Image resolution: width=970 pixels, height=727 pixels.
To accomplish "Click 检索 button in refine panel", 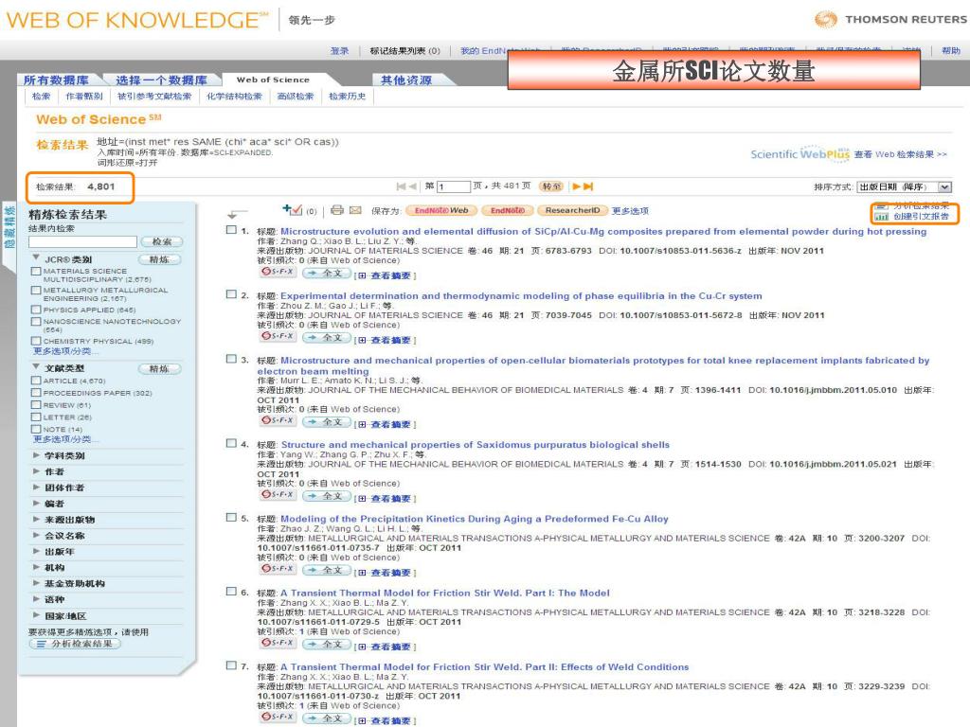I will (x=161, y=241).
